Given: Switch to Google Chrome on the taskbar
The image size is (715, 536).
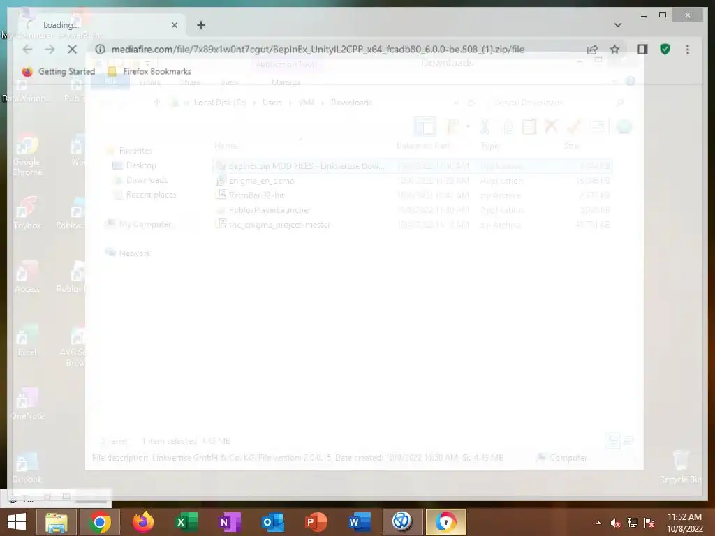Looking at the screenshot, I should click(x=99, y=522).
